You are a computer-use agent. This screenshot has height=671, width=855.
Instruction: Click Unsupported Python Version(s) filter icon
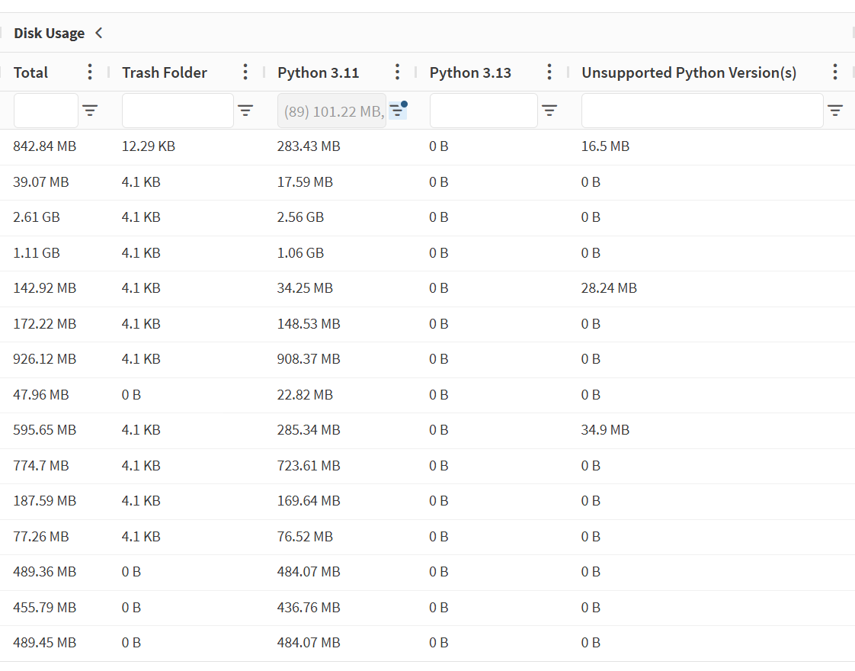(x=835, y=111)
